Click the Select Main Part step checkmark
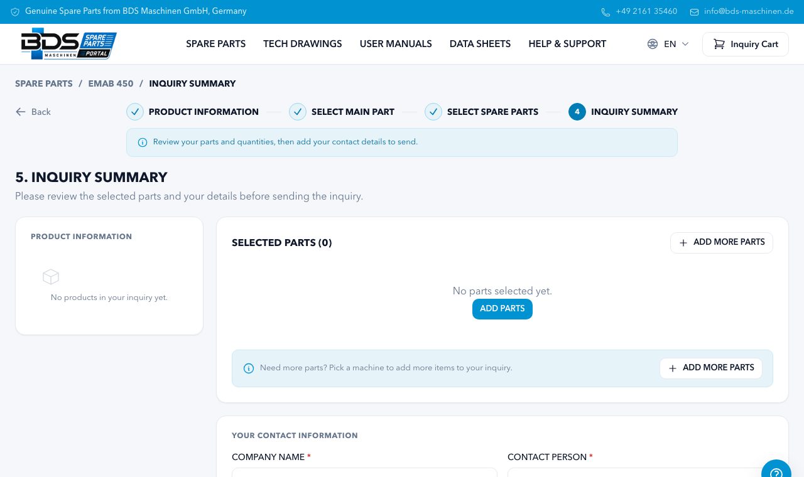Image resolution: width=804 pixels, height=477 pixels. click(x=298, y=112)
